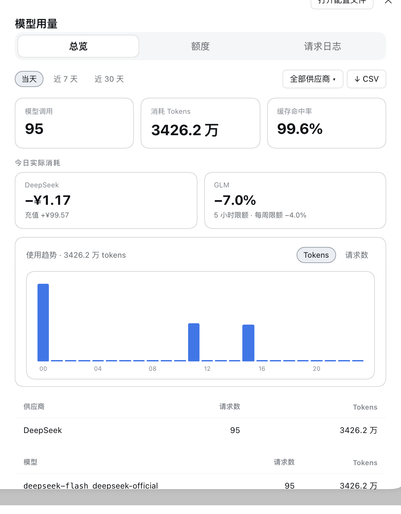Click the GLM −7.0% quota card
Viewport: 401px width, 514px height.
(x=295, y=200)
